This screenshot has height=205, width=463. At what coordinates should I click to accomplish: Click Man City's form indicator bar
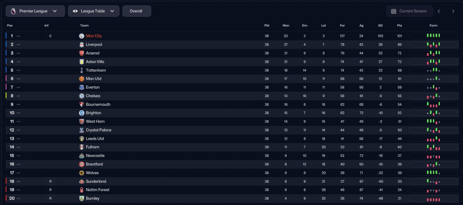pos(433,36)
